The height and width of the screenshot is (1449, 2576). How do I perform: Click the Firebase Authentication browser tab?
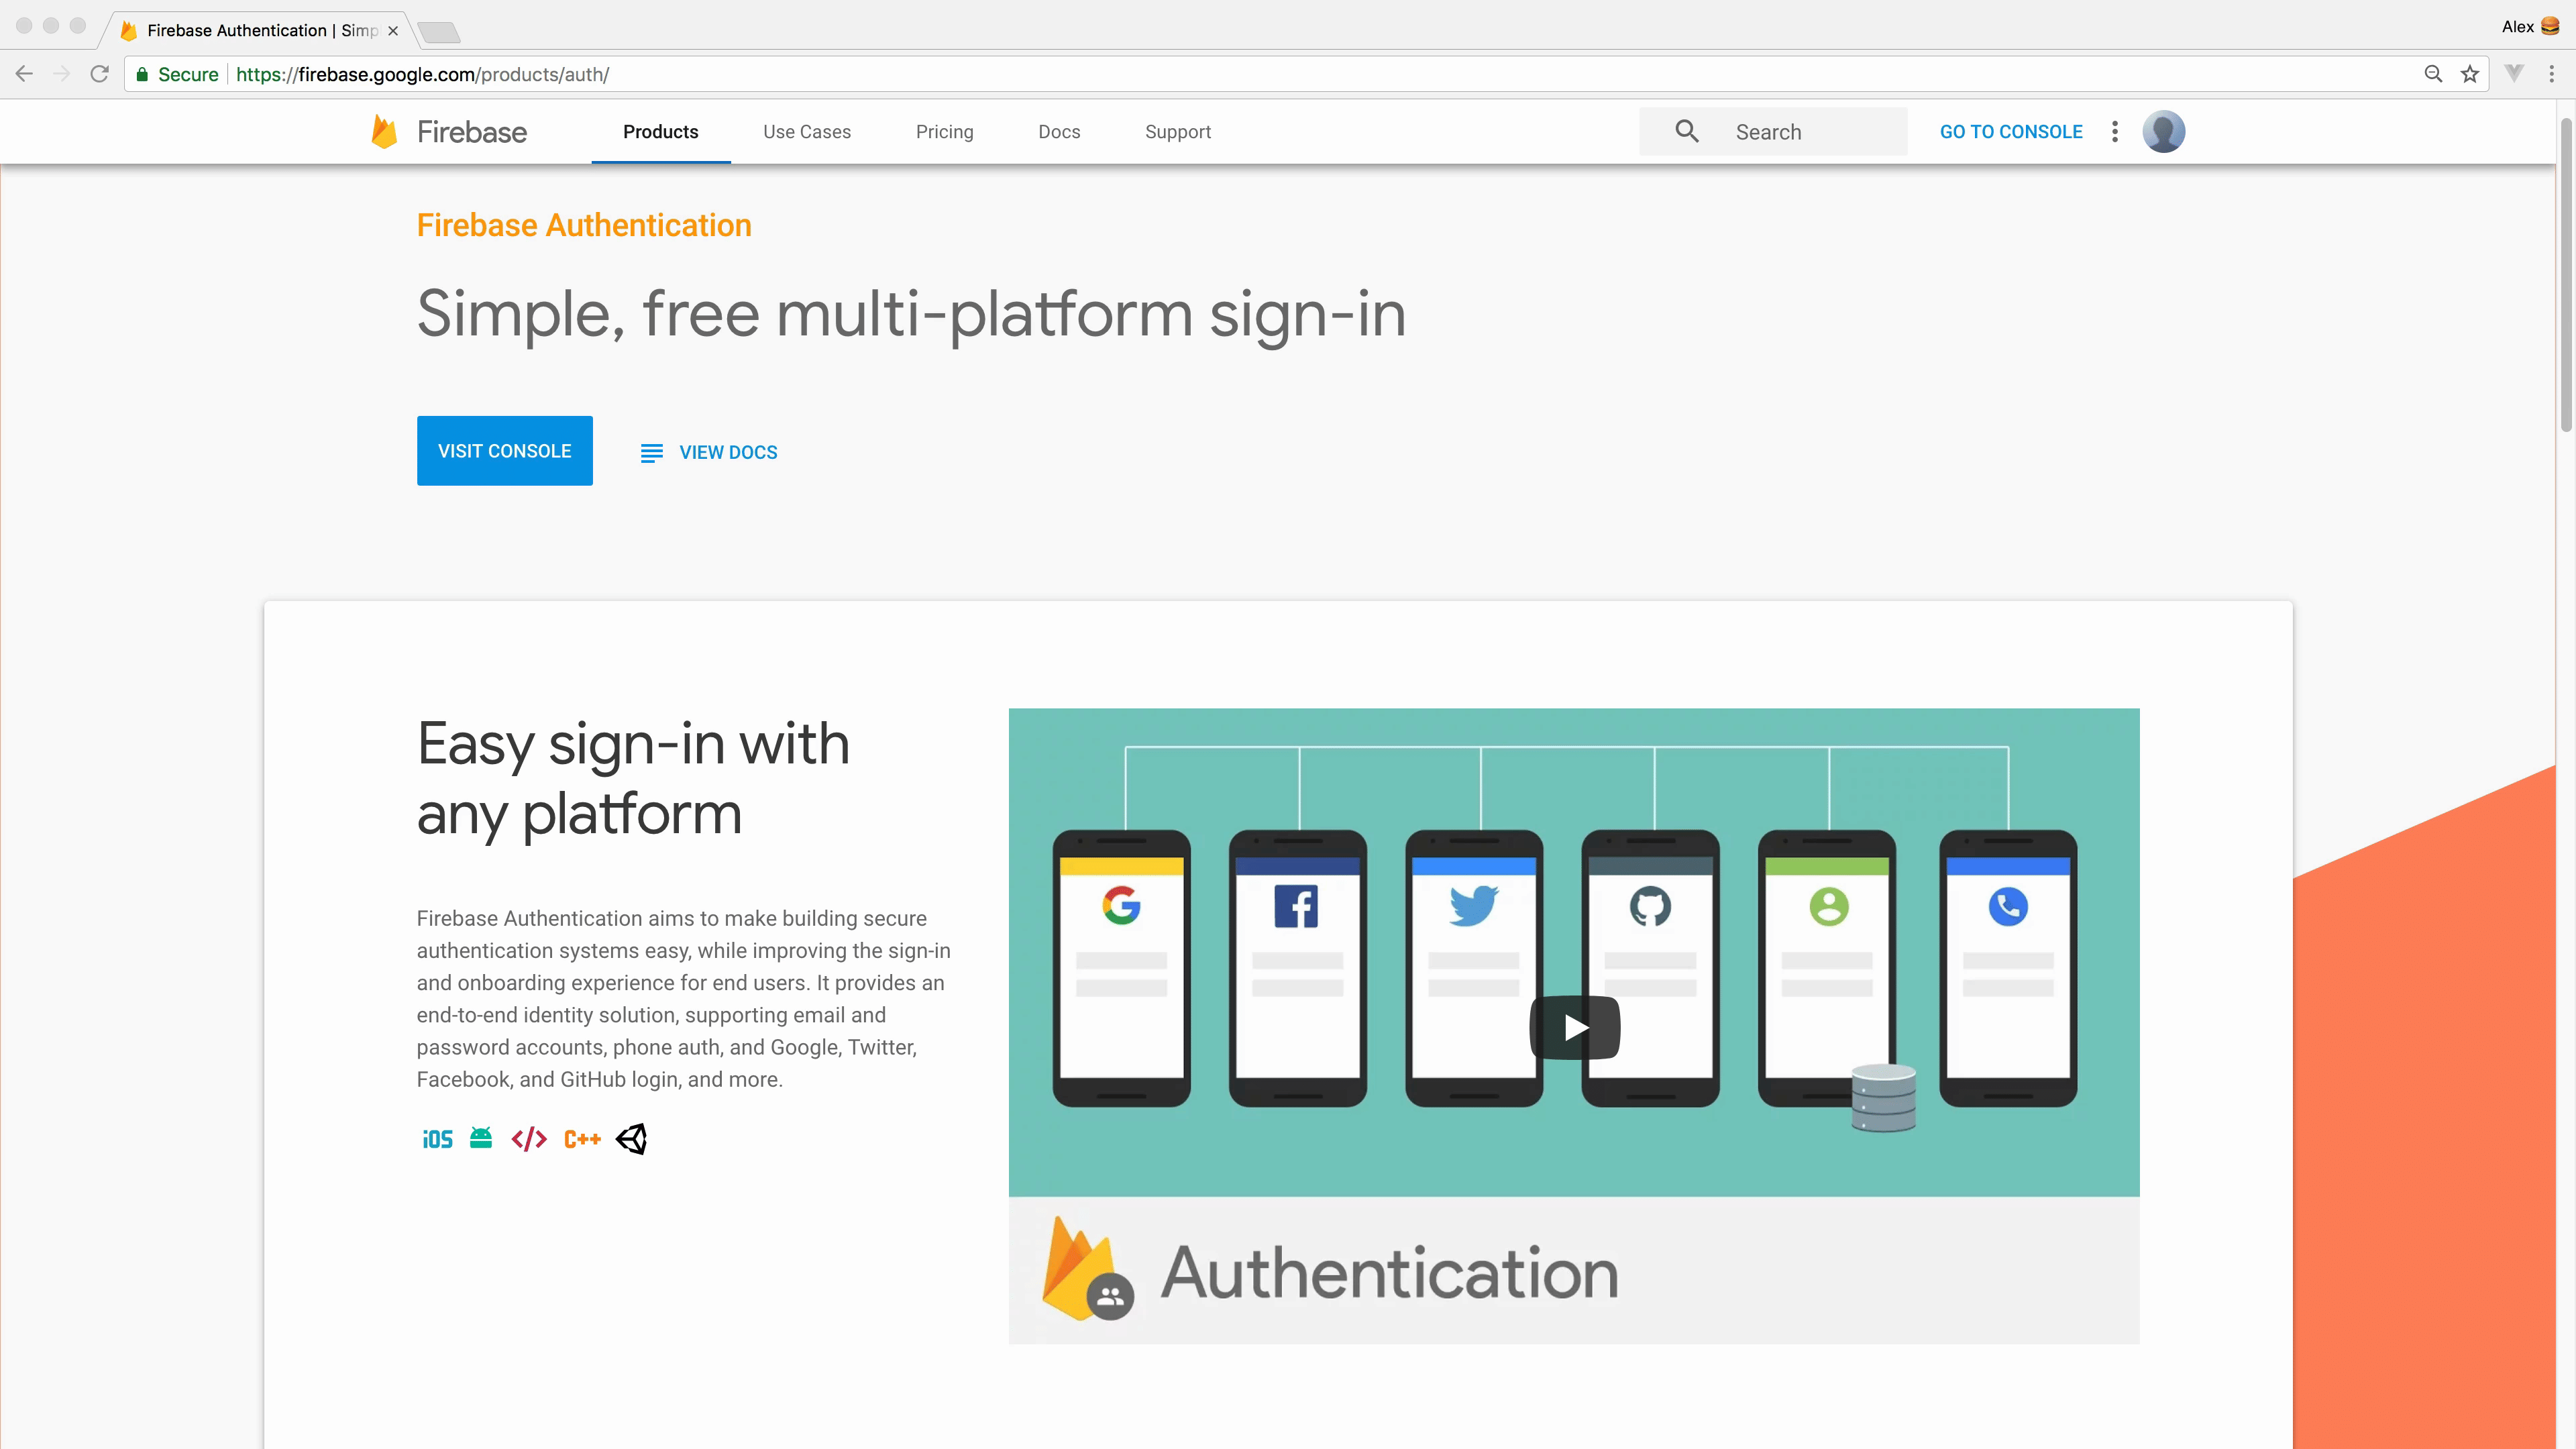pos(260,31)
